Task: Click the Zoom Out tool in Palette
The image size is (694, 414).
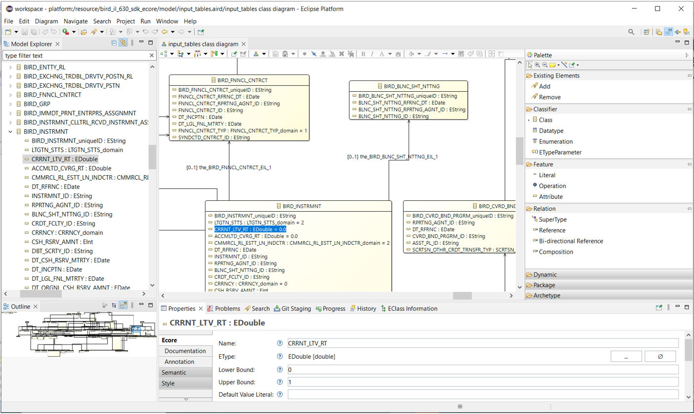Action: coord(544,65)
